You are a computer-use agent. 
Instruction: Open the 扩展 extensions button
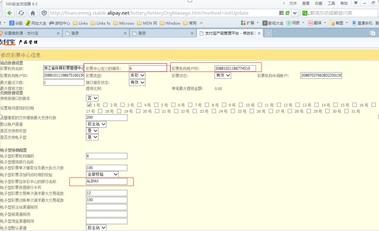[x=250, y=23]
